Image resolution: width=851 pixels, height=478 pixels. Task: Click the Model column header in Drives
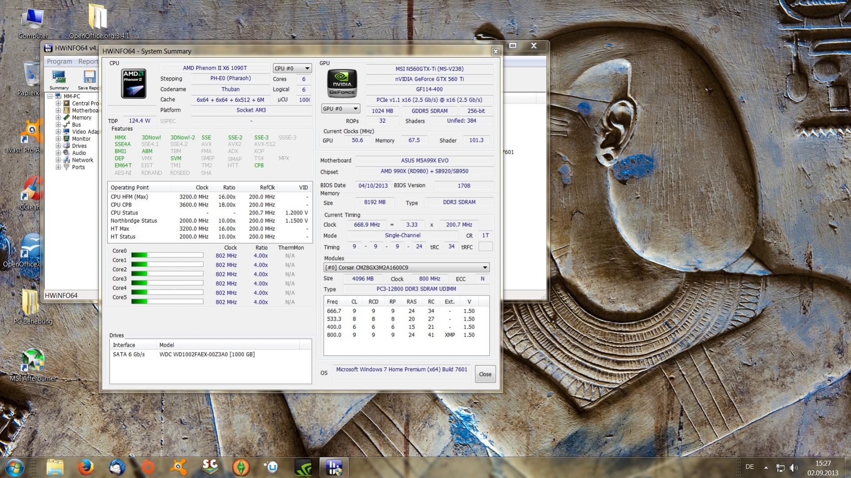228,345
